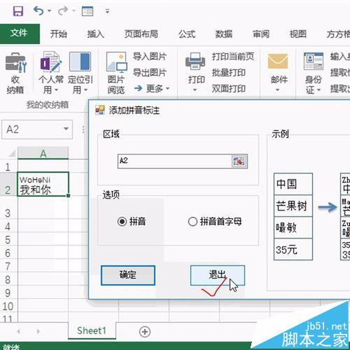Viewport: 350px width, 350px height.
Task: Open the 数据 tab
Action: [x=223, y=34]
